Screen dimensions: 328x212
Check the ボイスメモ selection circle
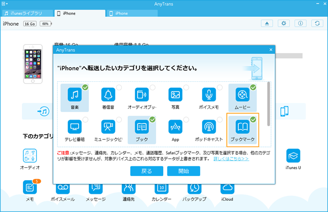pyautogui.click(x=220, y=87)
